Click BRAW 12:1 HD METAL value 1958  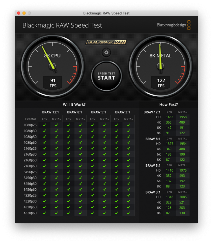click(183, 117)
